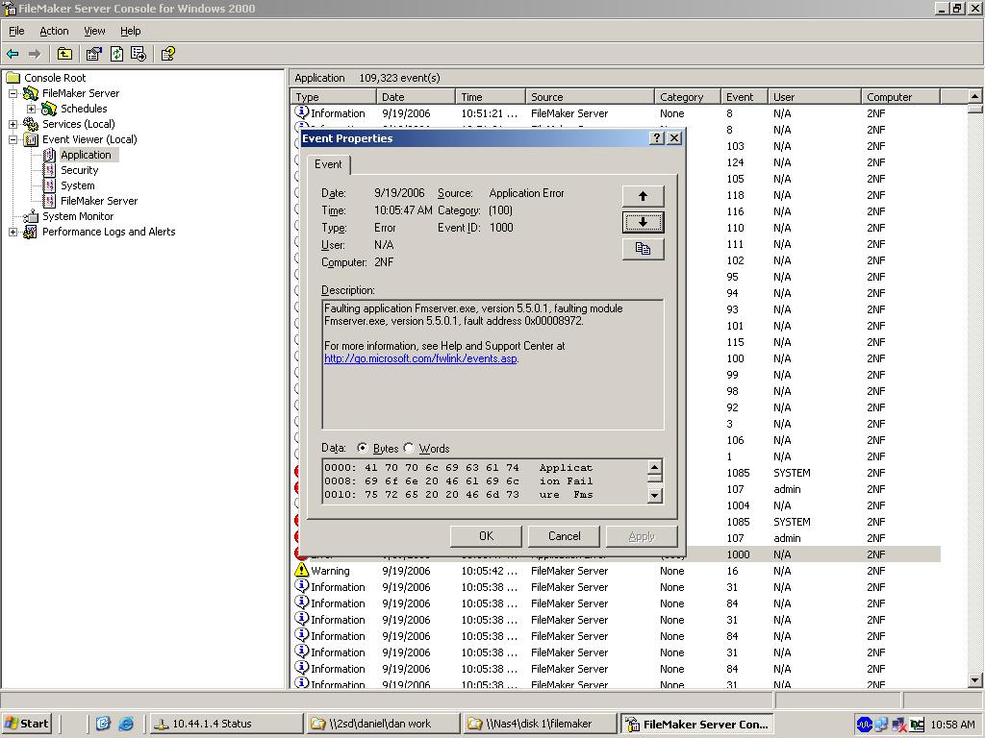Click the Schedules node icon in the tree

49,109
